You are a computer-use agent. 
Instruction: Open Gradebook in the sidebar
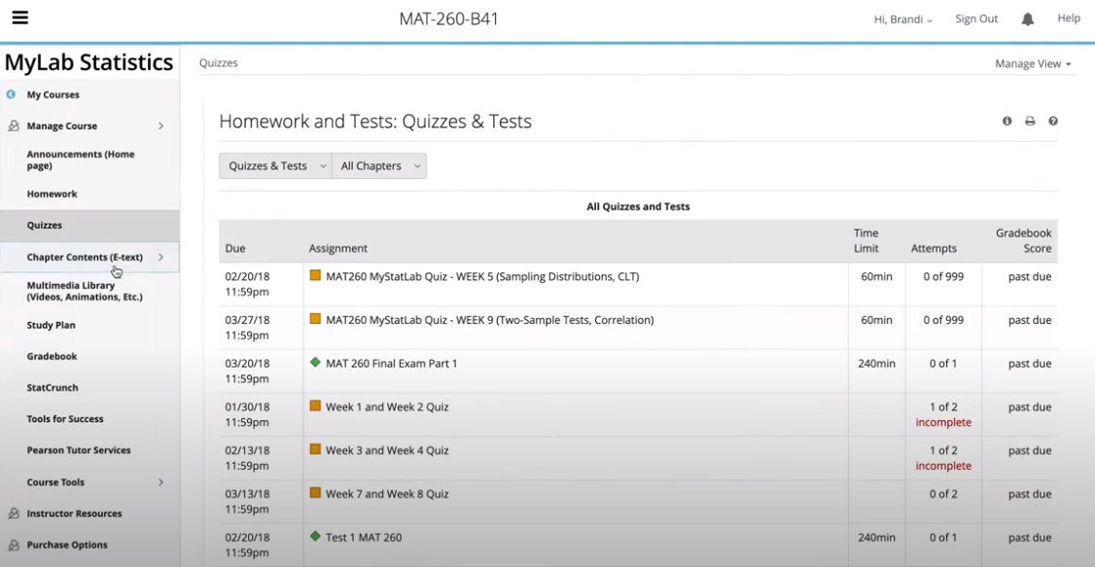(52, 356)
